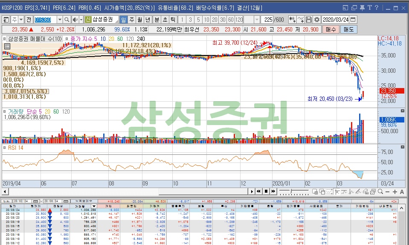Toggle the 삼성증권 매물대 indicator square marker
Viewport: 409px width, 245px height.
point(4,39)
